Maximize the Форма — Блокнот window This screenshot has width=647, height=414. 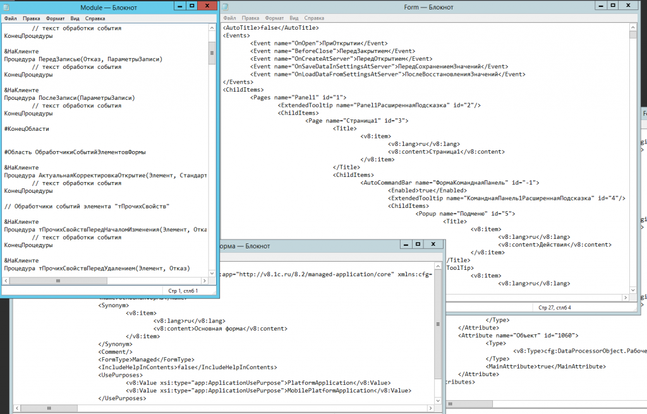point(418,244)
